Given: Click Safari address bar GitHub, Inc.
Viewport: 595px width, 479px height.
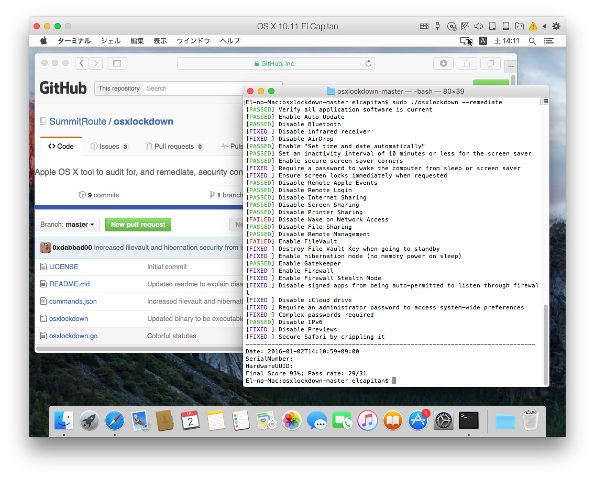Looking at the screenshot, I should (276, 63).
